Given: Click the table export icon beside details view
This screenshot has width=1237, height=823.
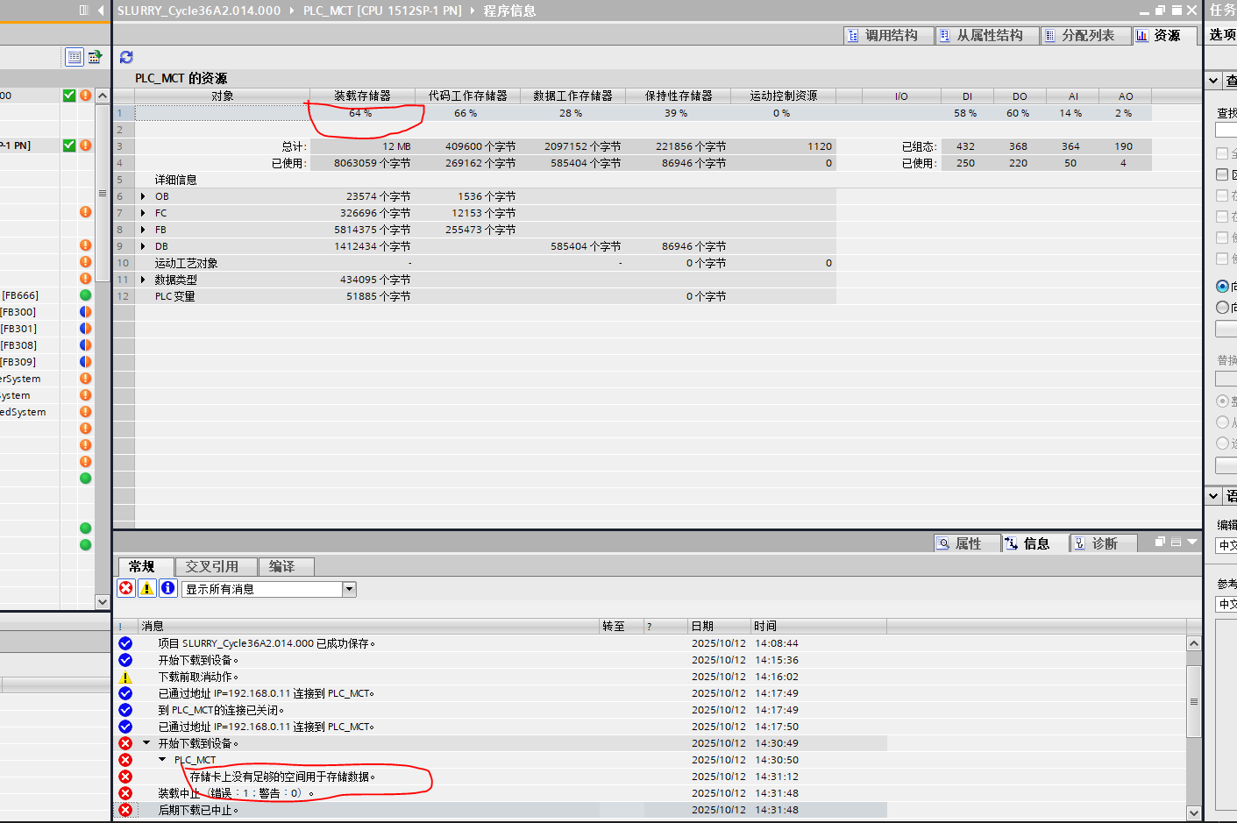Looking at the screenshot, I should click(x=95, y=57).
